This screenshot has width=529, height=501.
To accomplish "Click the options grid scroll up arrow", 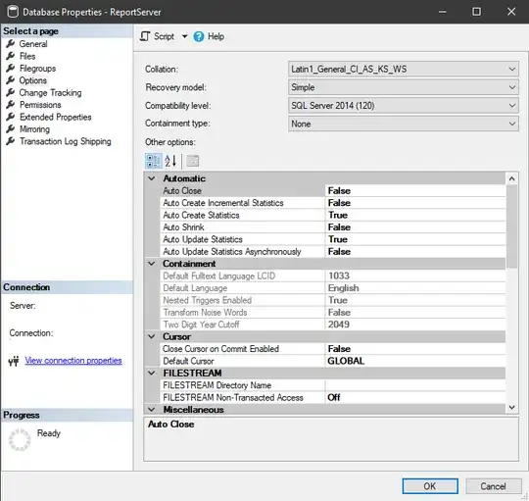I will pyautogui.click(x=511, y=178).
